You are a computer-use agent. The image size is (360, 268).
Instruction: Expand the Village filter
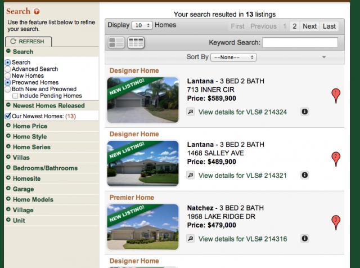(8, 209)
